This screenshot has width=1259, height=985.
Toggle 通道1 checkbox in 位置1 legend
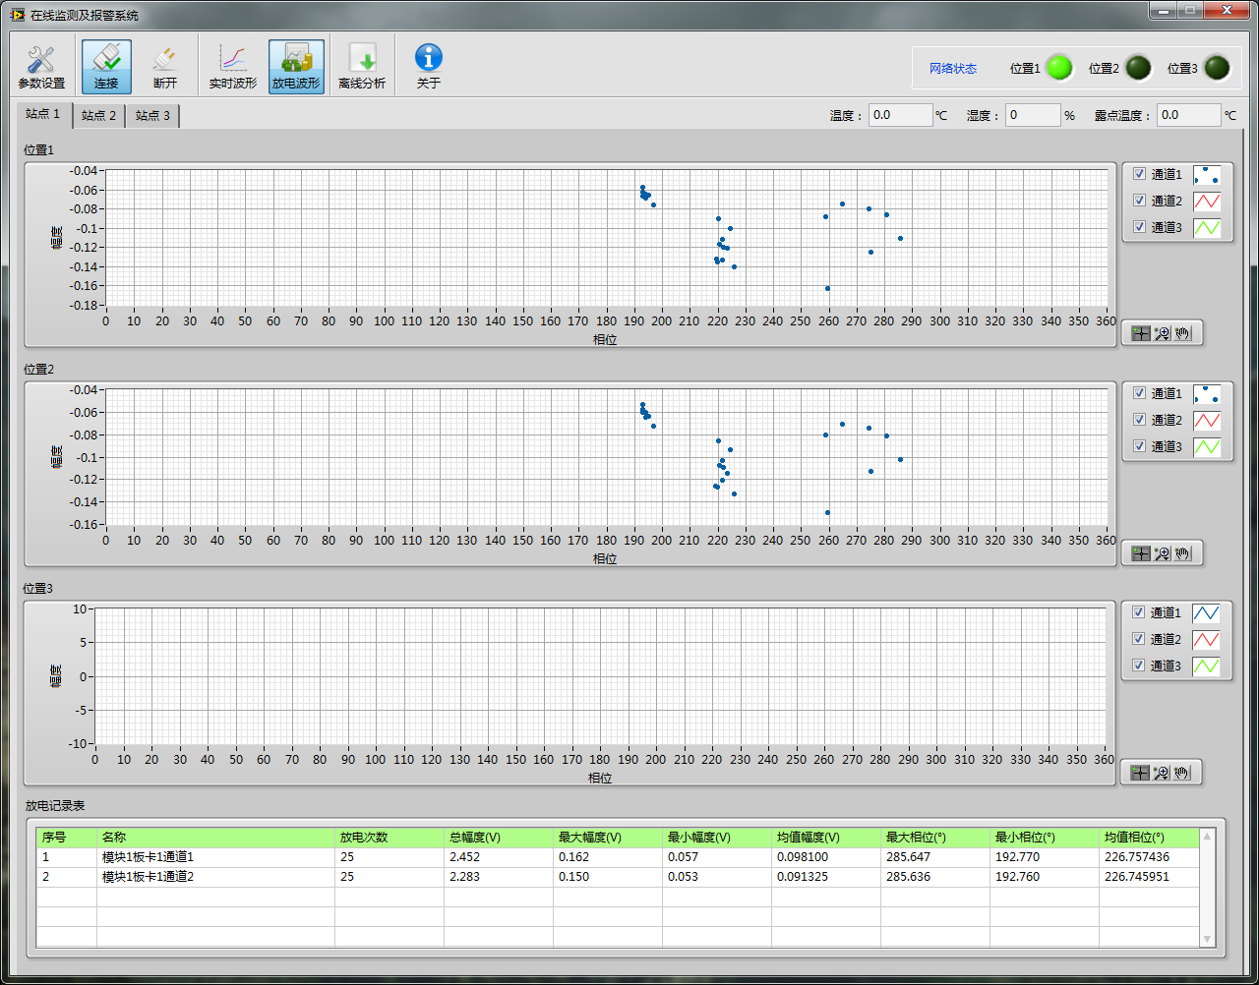coord(1139,174)
